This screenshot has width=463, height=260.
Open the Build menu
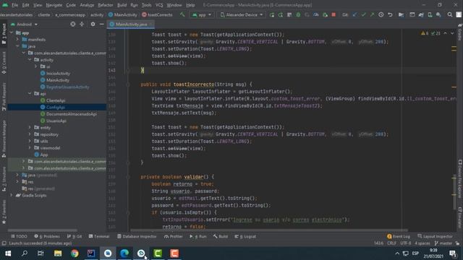[x=122, y=5]
